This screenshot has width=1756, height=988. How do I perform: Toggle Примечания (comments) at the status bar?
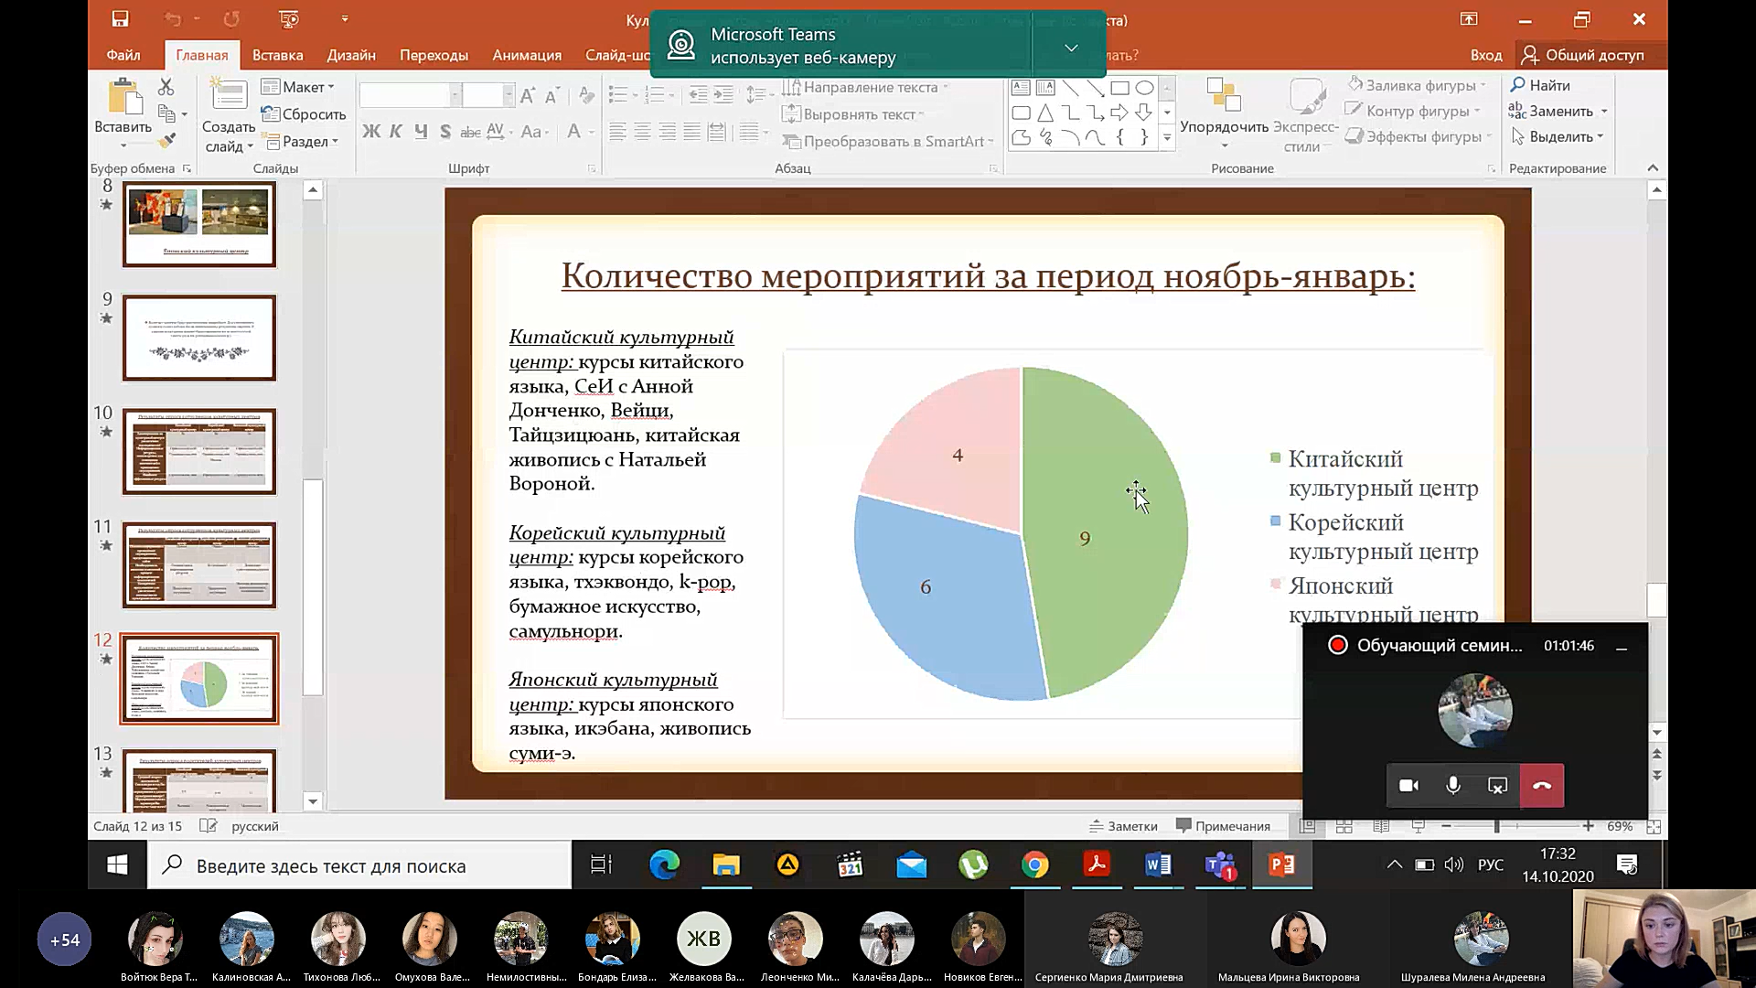[x=1224, y=825]
